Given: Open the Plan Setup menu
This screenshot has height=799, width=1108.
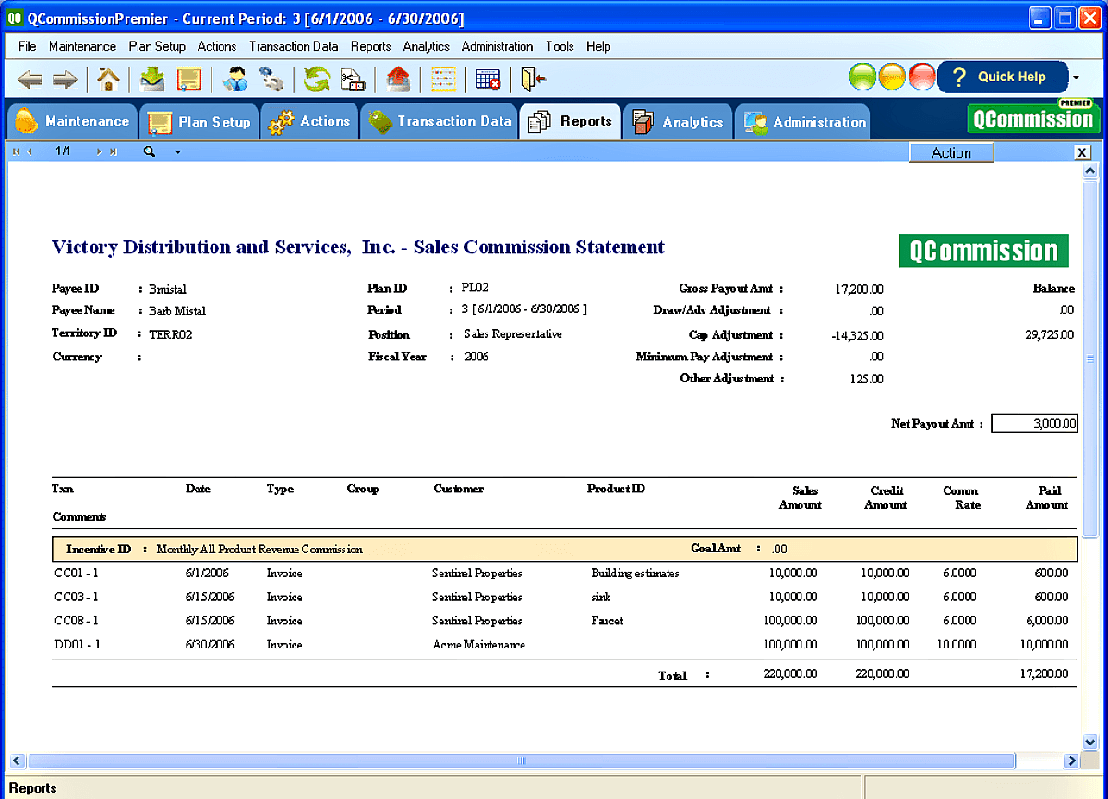Looking at the screenshot, I should (x=157, y=46).
